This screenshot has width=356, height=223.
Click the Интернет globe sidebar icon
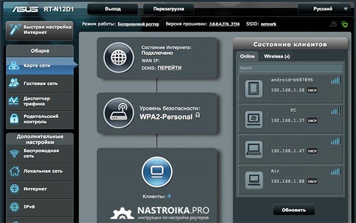coord(14,188)
